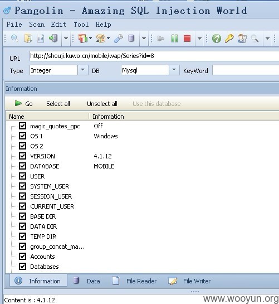
Task: Click the paint palette toolbar icon
Action: tap(101, 38)
